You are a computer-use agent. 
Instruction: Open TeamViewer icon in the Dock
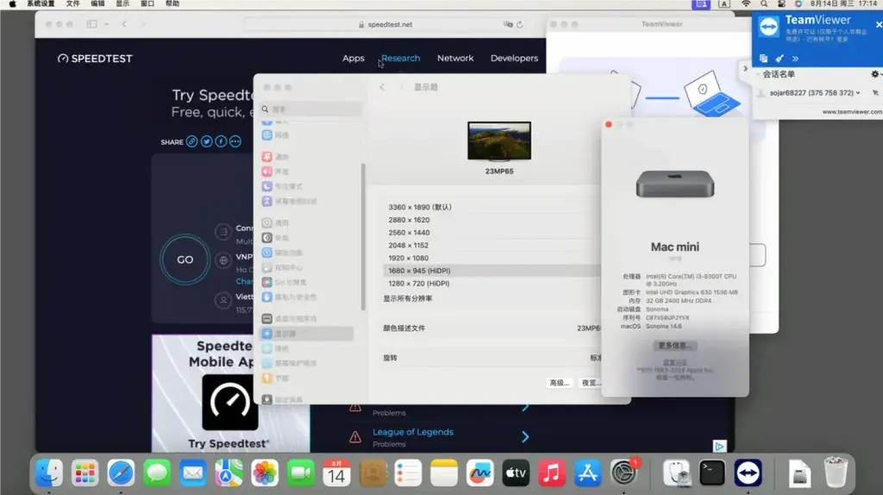[748, 473]
